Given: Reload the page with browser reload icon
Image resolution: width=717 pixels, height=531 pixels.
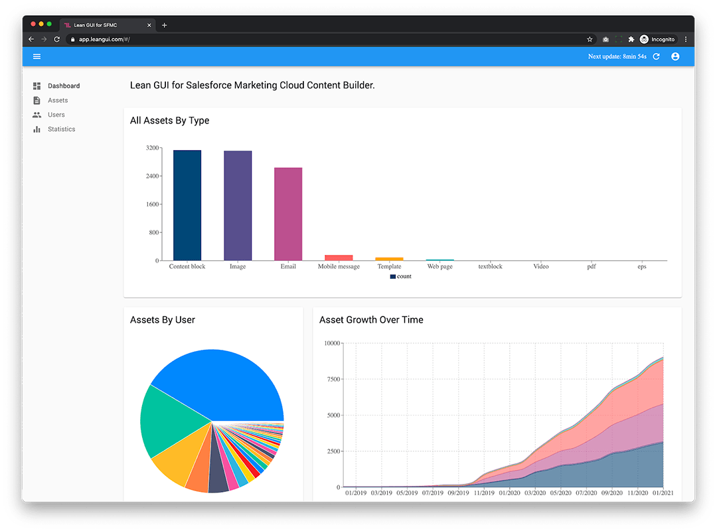Looking at the screenshot, I should (56, 39).
